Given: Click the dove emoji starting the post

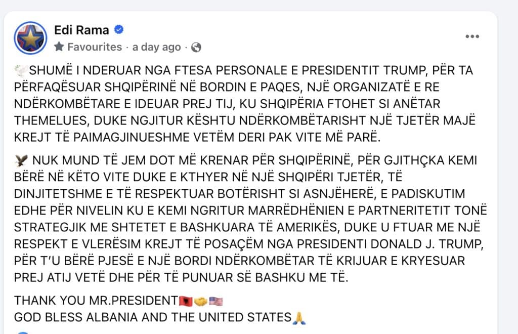Looking at the screenshot, I should tap(19, 70).
